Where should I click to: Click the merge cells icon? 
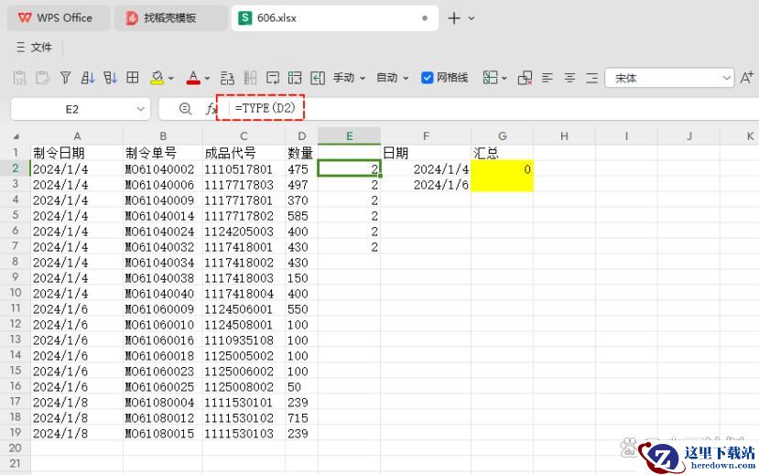point(295,78)
